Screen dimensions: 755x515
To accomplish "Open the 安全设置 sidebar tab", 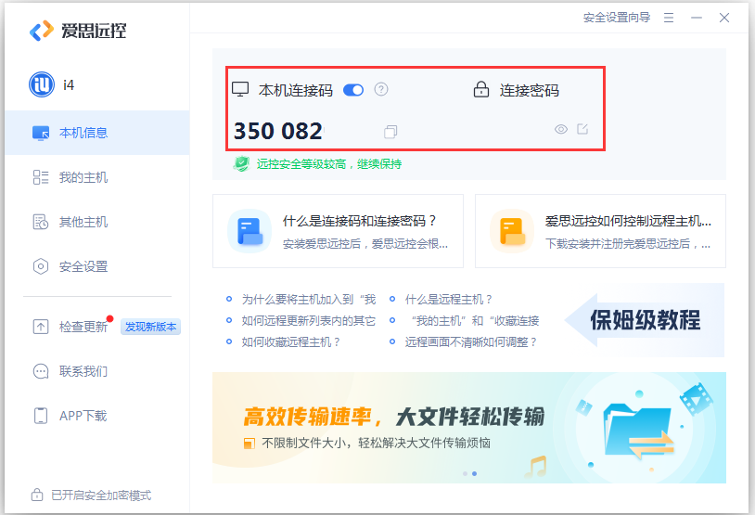I will tap(97, 266).
